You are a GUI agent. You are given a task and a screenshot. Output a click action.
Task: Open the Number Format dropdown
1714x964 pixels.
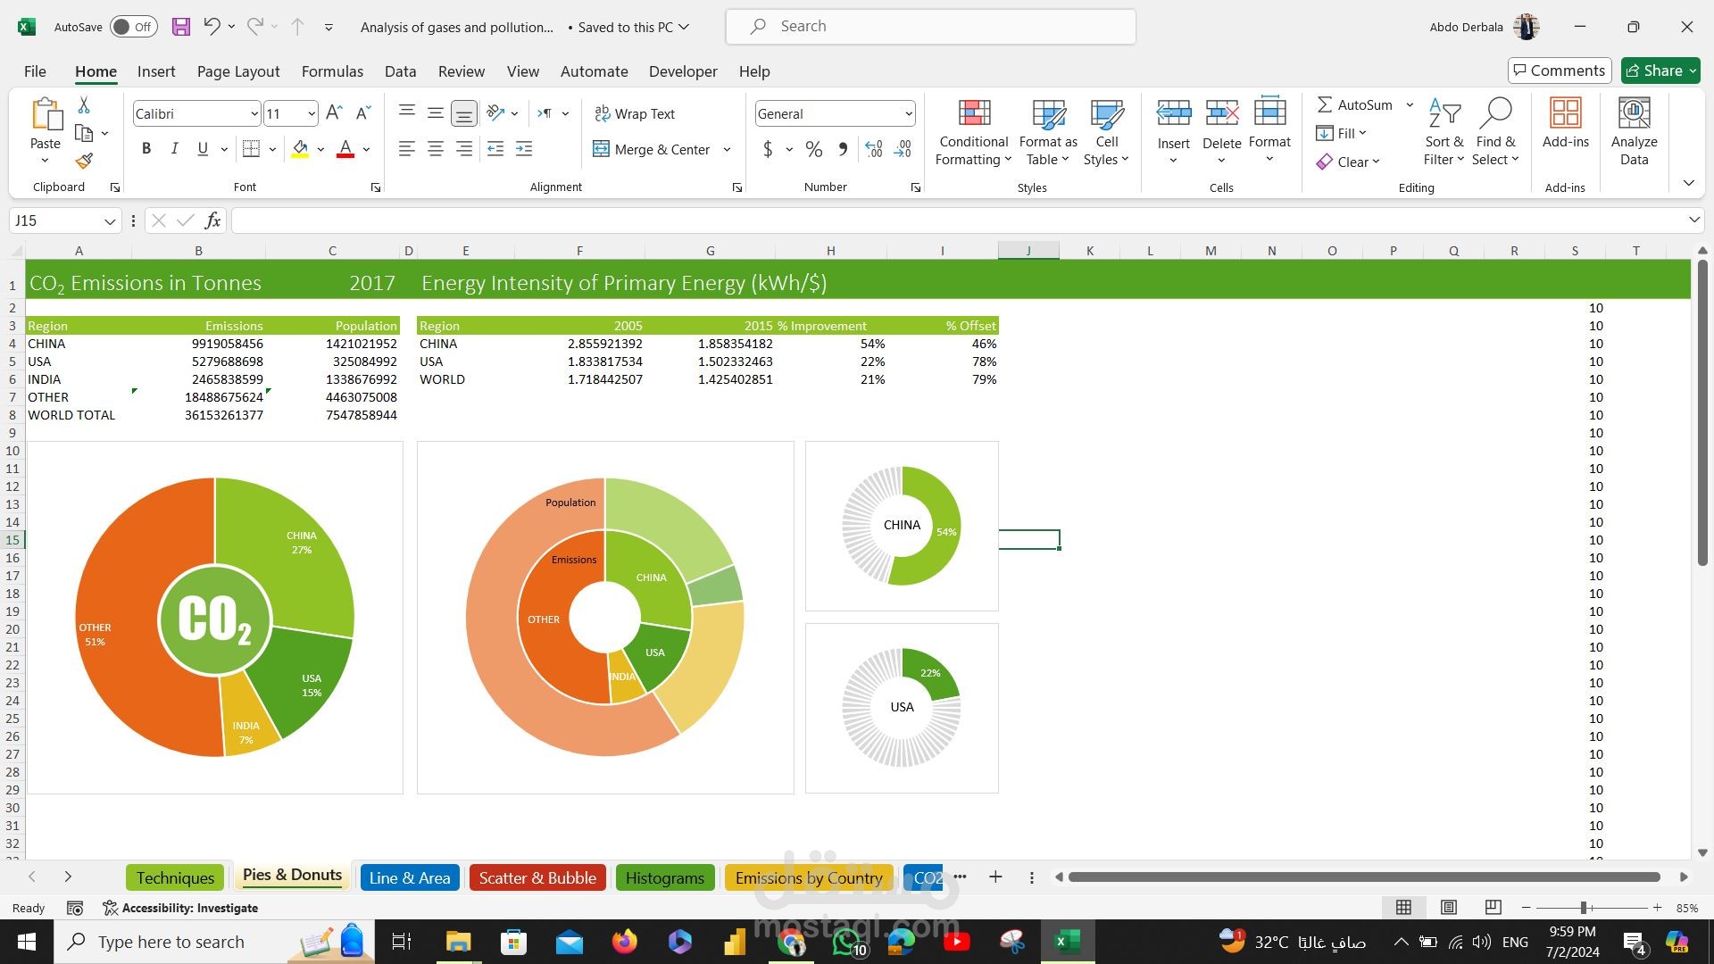point(908,113)
